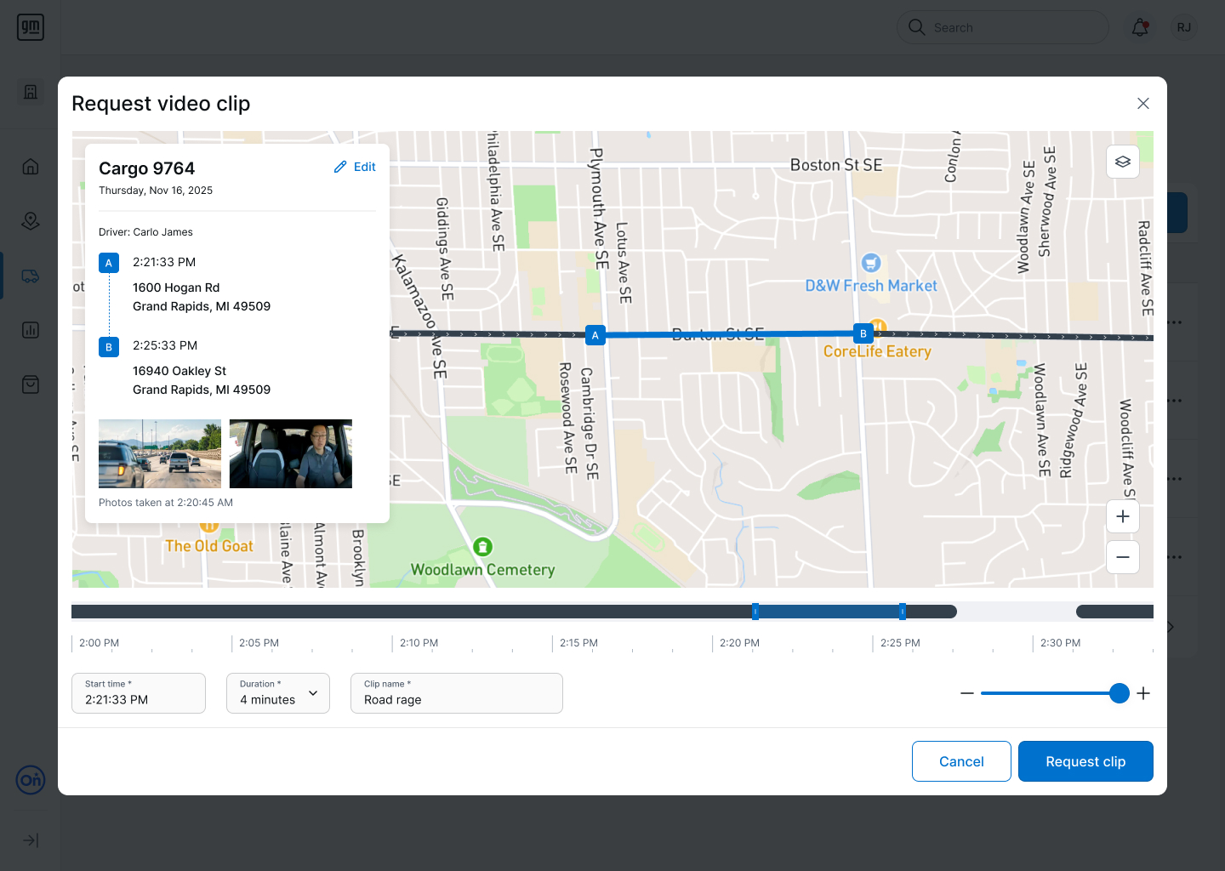Screen dimensions: 1225x871
Task: Click the GM logo in the sidebar
Action: tap(31, 27)
